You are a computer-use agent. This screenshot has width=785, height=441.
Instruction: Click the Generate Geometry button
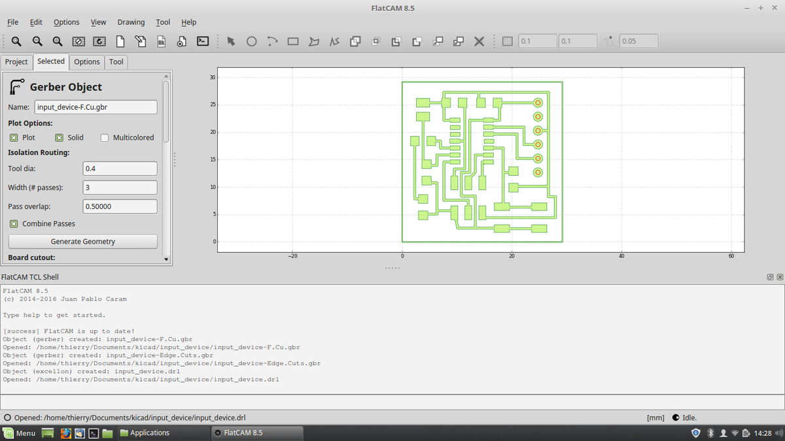[x=83, y=242]
